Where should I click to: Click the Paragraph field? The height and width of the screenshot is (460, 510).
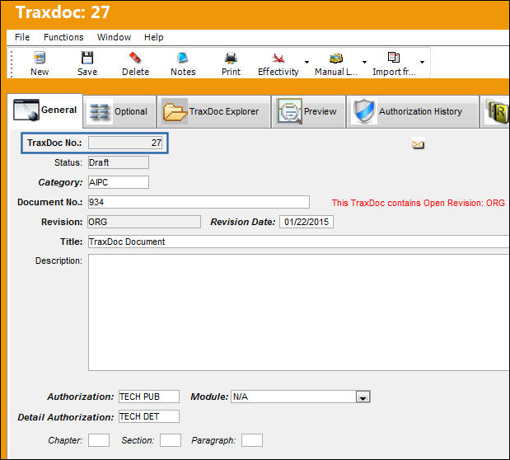pos(252,440)
